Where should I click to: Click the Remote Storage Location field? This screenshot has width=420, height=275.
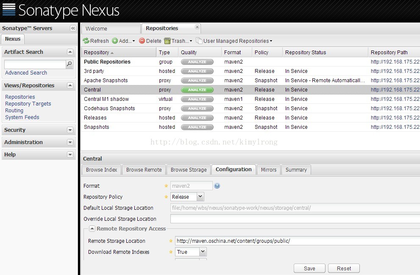pyautogui.click(x=298, y=241)
